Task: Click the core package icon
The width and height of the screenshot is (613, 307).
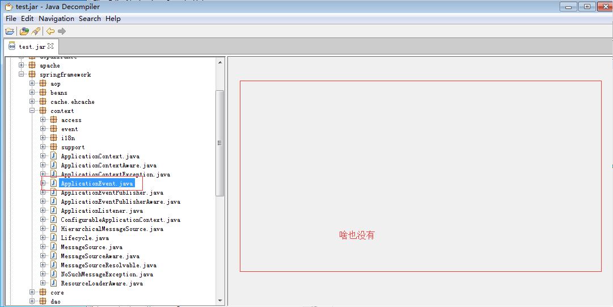Action: click(x=43, y=292)
